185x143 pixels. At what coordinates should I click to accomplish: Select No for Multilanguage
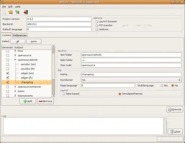tap(173, 86)
